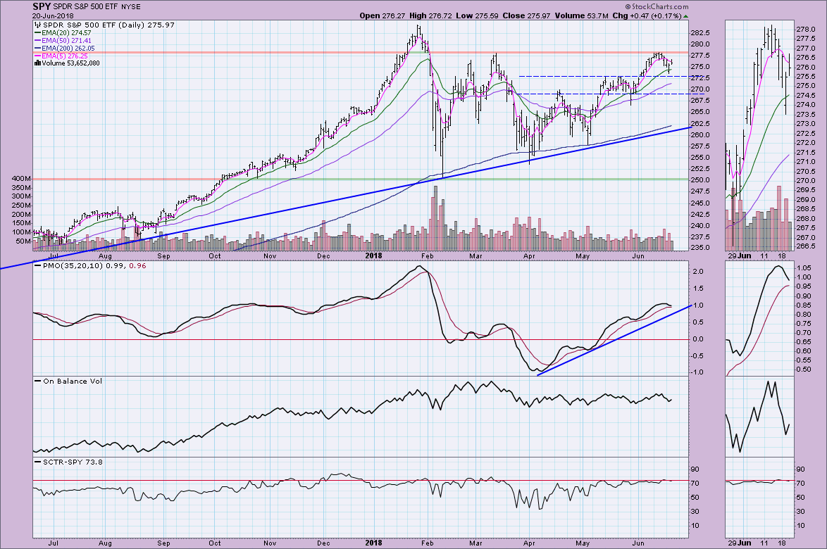Click the 250.0 price axis label

coord(700,179)
